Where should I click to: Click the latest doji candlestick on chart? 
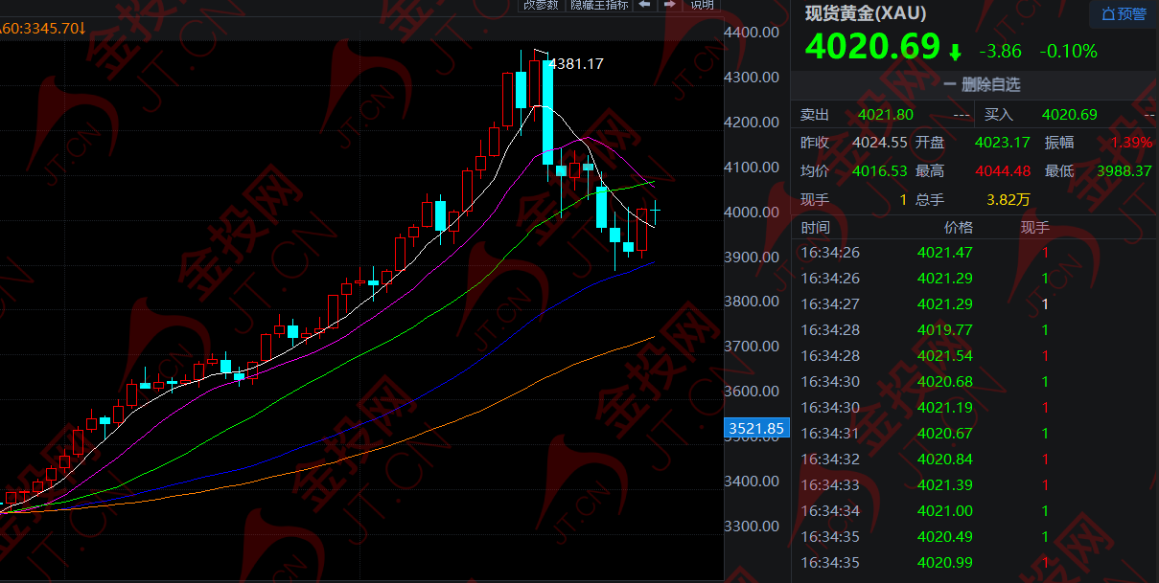click(656, 210)
